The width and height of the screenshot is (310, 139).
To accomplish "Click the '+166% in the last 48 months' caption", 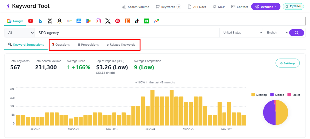I will (x=155, y=82).
